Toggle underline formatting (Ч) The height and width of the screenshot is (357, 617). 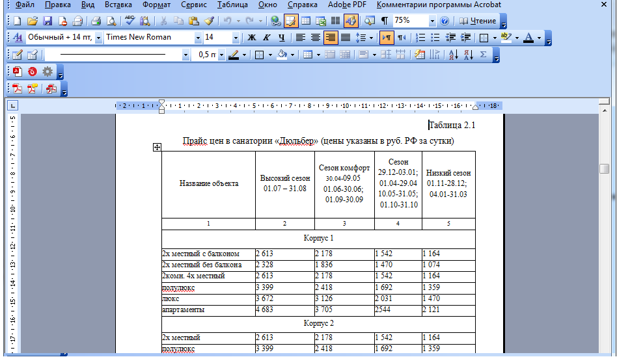[282, 37]
